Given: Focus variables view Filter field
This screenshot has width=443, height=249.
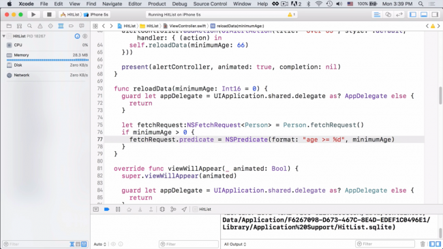Looking at the screenshot, I should (189, 244).
